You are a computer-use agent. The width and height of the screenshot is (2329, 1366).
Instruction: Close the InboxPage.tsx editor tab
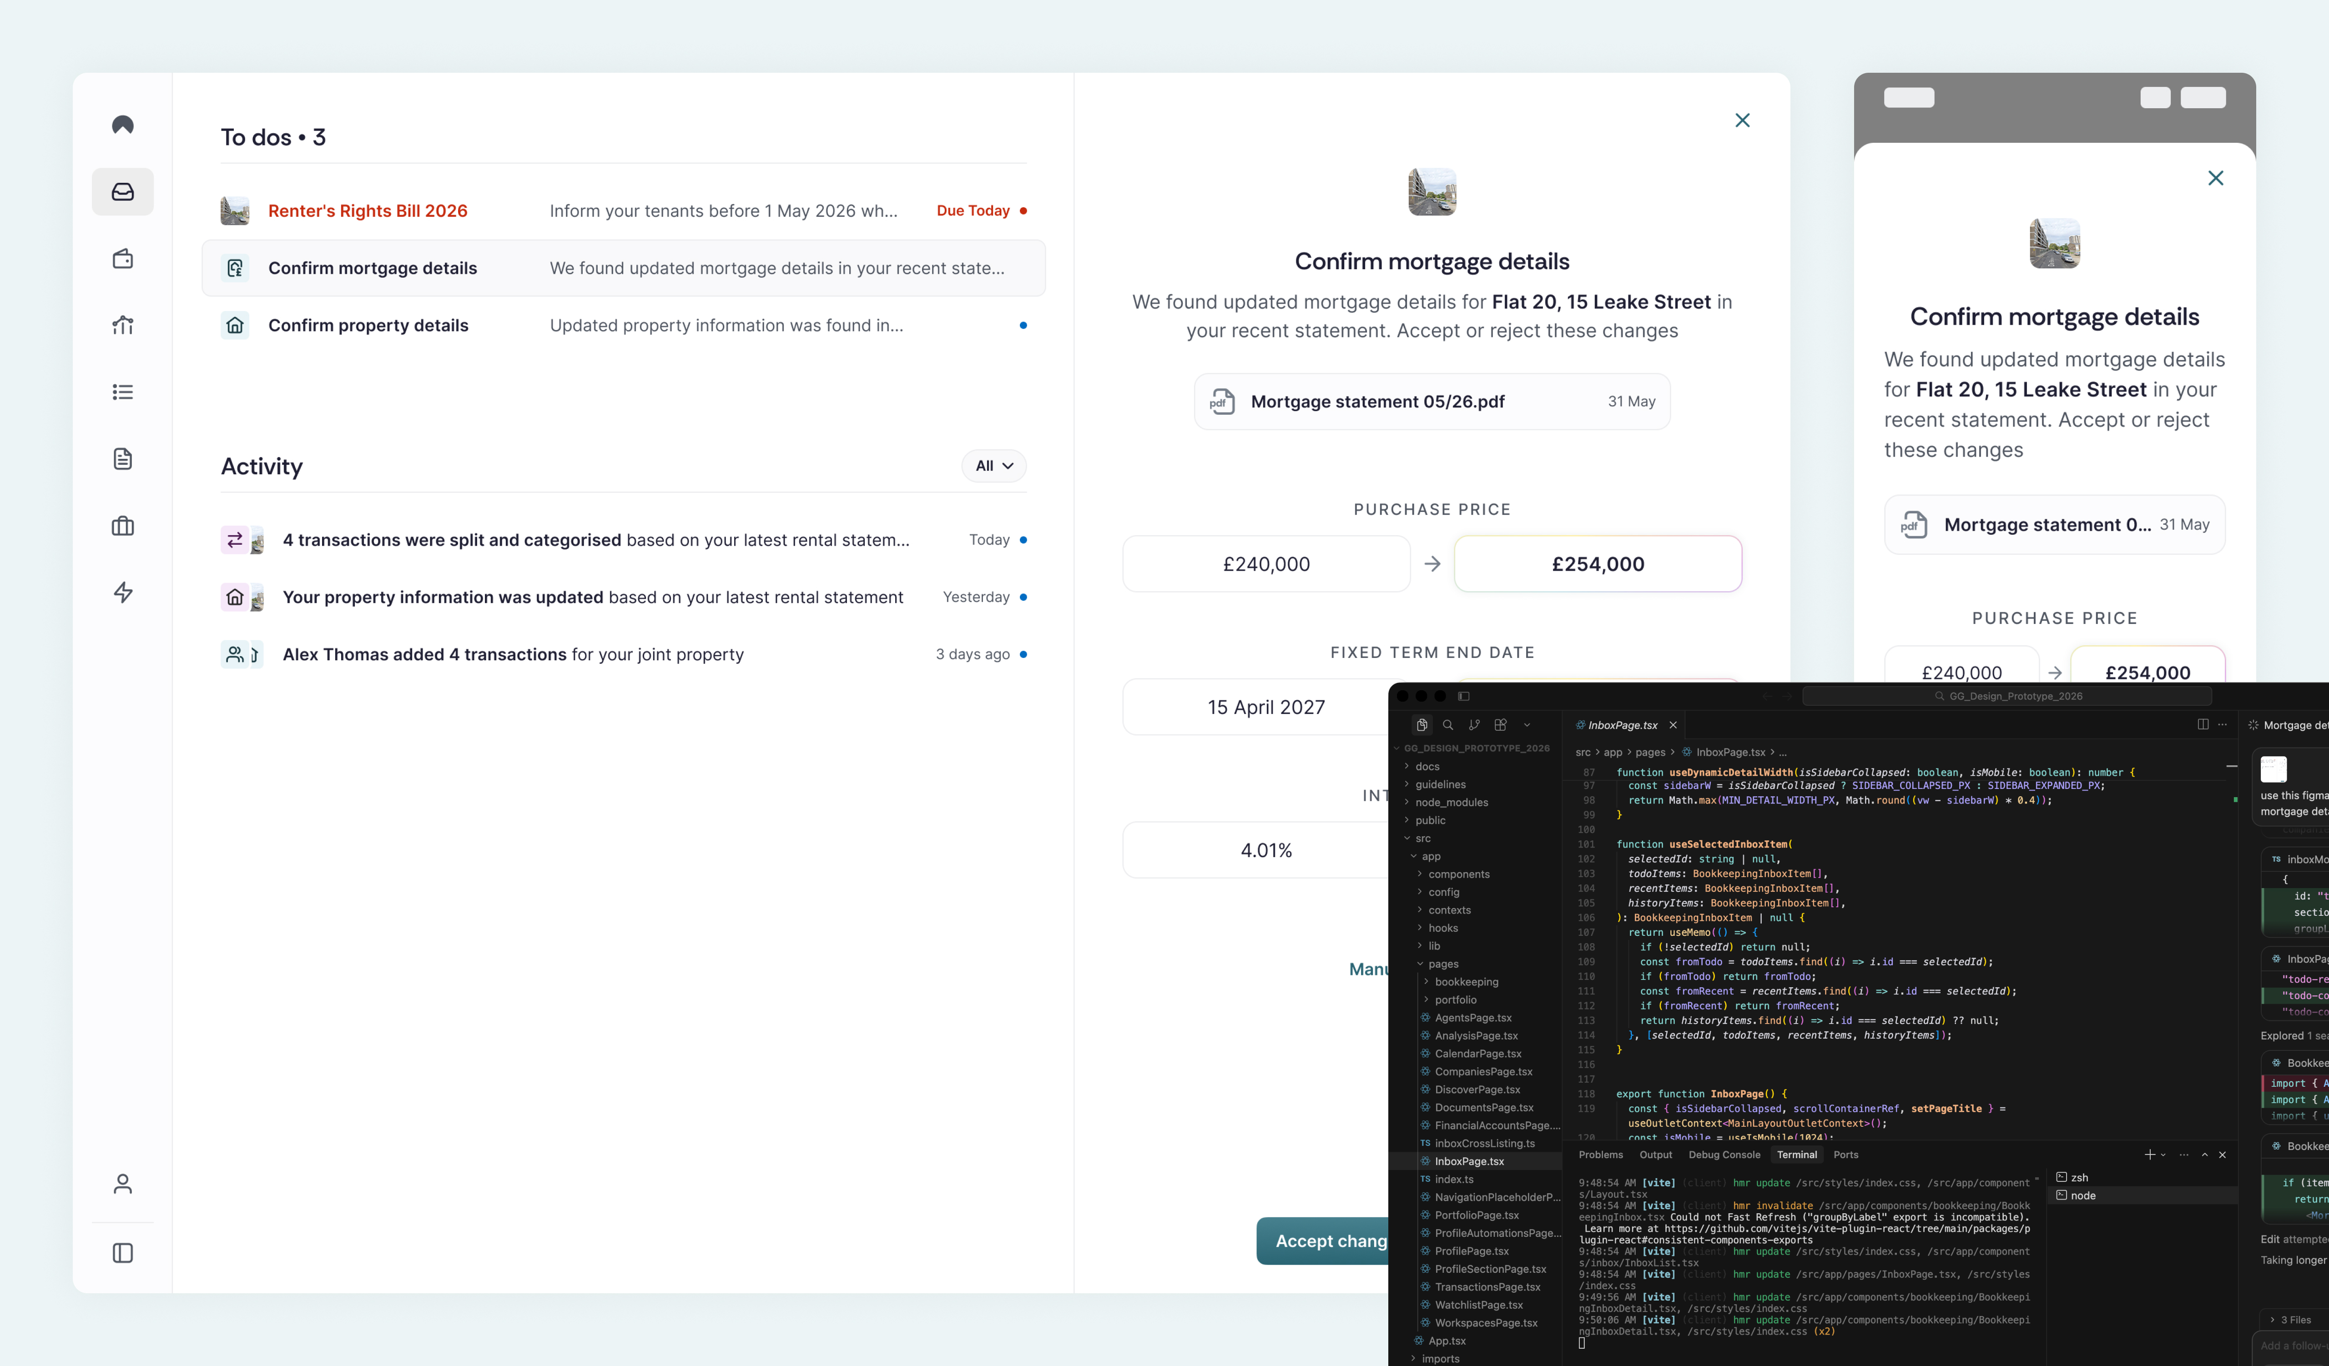[x=1673, y=725]
